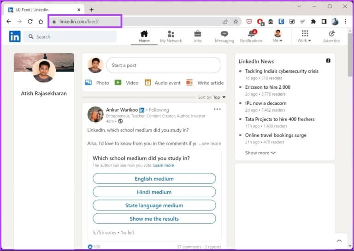Image resolution: width=354 pixels, height=251 pixels.
Task: Open the Sort by Top dropdown
Action: tap(212, 97)
